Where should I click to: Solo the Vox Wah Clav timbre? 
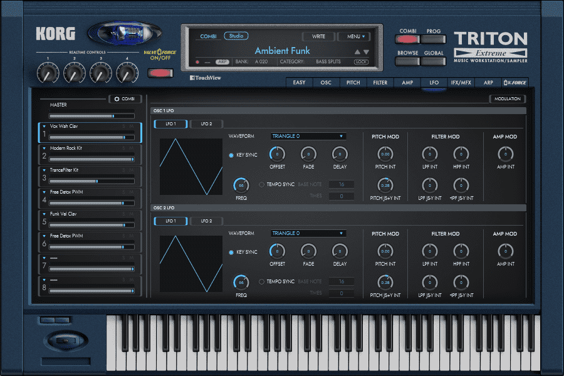coord(123,127)
